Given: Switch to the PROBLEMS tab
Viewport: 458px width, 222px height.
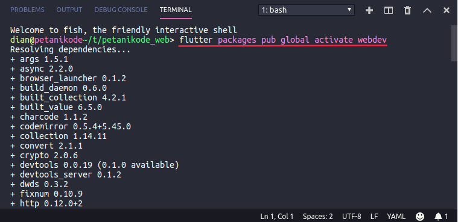Looking at the screenshot, I should pyautogui.click(x=28, y=10).
